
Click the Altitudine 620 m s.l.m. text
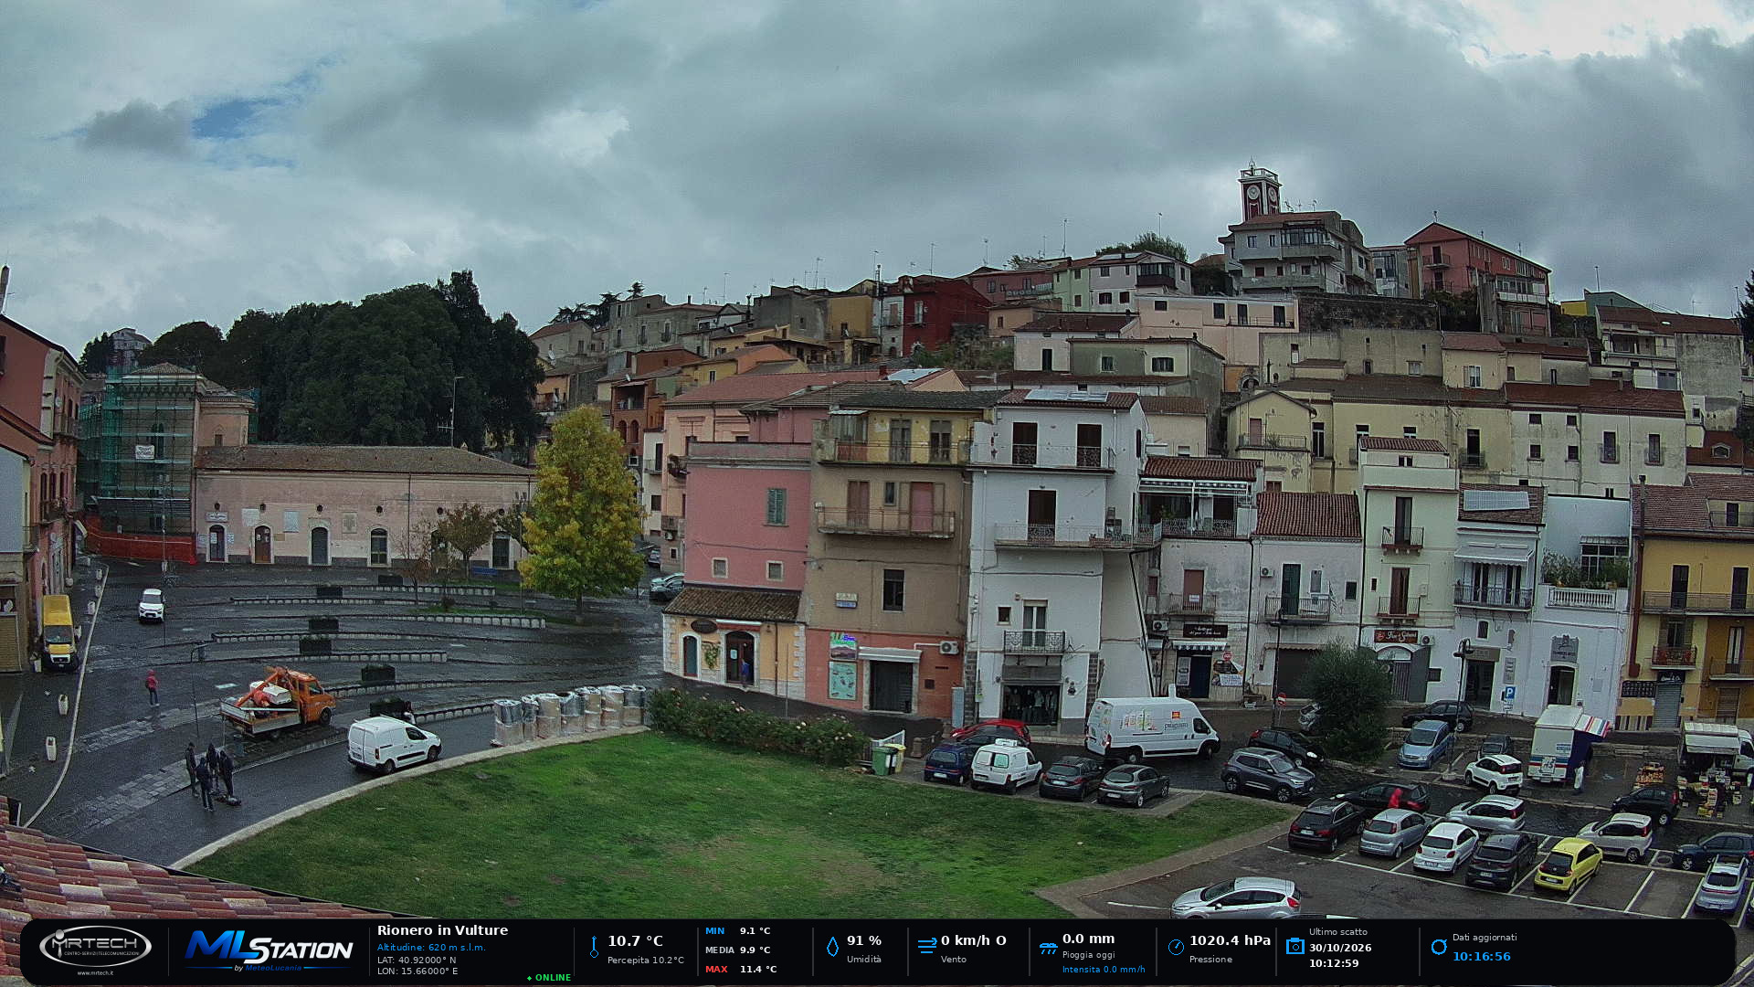coord(431,948)
